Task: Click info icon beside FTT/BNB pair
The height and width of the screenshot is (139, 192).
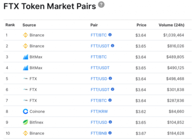Action: [110, 133]
